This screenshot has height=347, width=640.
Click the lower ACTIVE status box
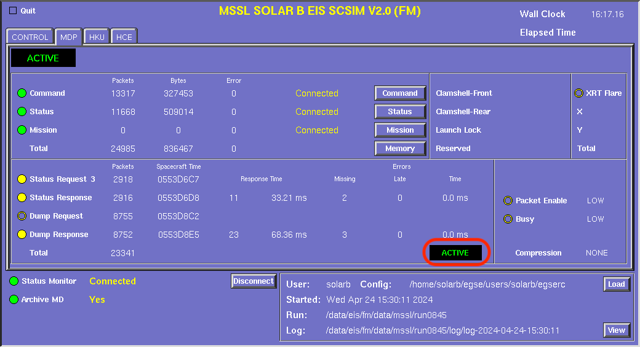click(455, 252)
